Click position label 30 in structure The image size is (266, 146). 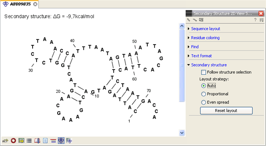pyautogui.click(x=31, y=70)
